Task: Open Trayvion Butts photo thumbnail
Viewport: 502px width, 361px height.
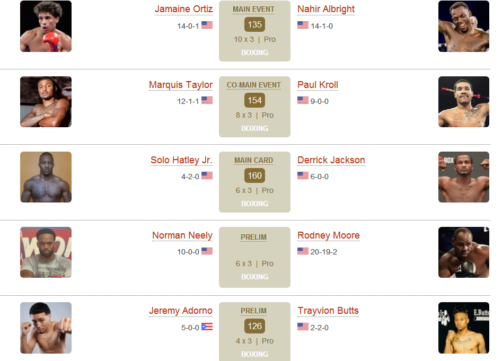Action: click(x=464, y=328)
